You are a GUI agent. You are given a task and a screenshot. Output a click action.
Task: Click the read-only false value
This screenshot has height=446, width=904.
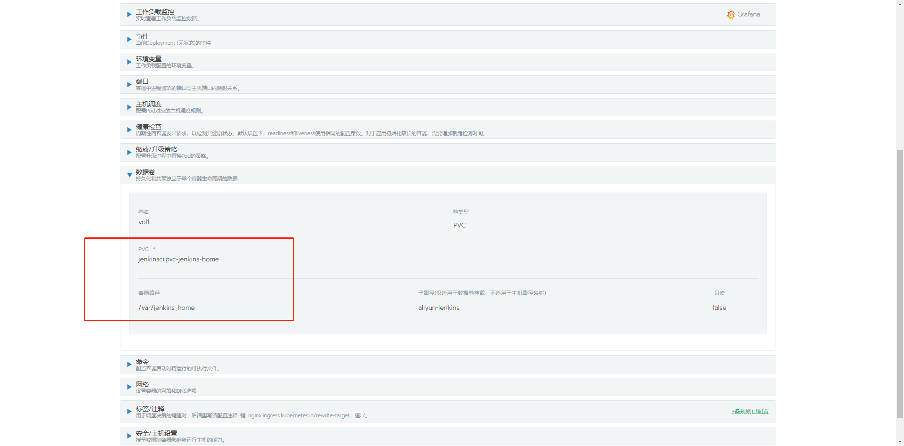coord(719,308)
